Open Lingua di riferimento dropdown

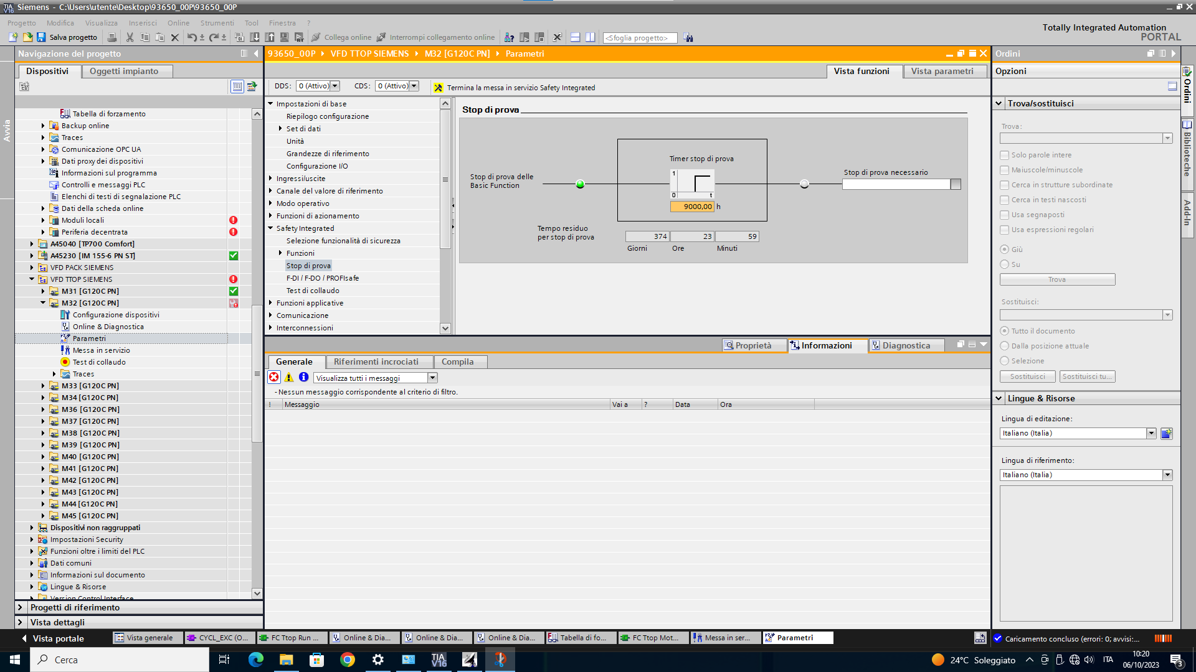coord(1167,475)
